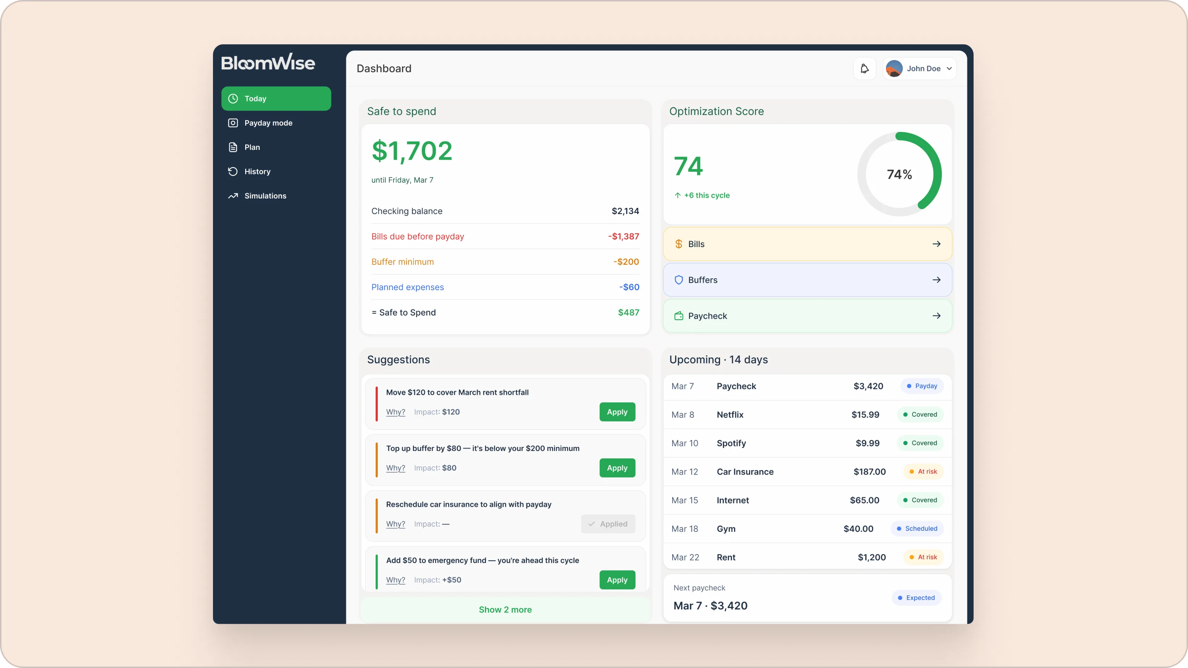Viewport: 1188px width, 668px height.
Task: Apply the emergency fund suggestion
Action: pos(617,580)
